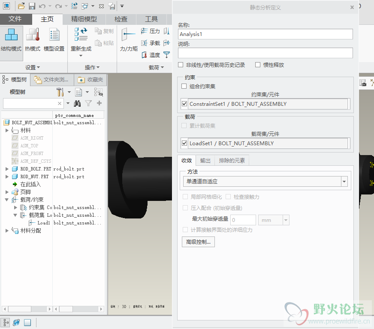Expand the ROD_BOLT.PRT tree node
Viewport: 374px width, 329px height.
7,169
